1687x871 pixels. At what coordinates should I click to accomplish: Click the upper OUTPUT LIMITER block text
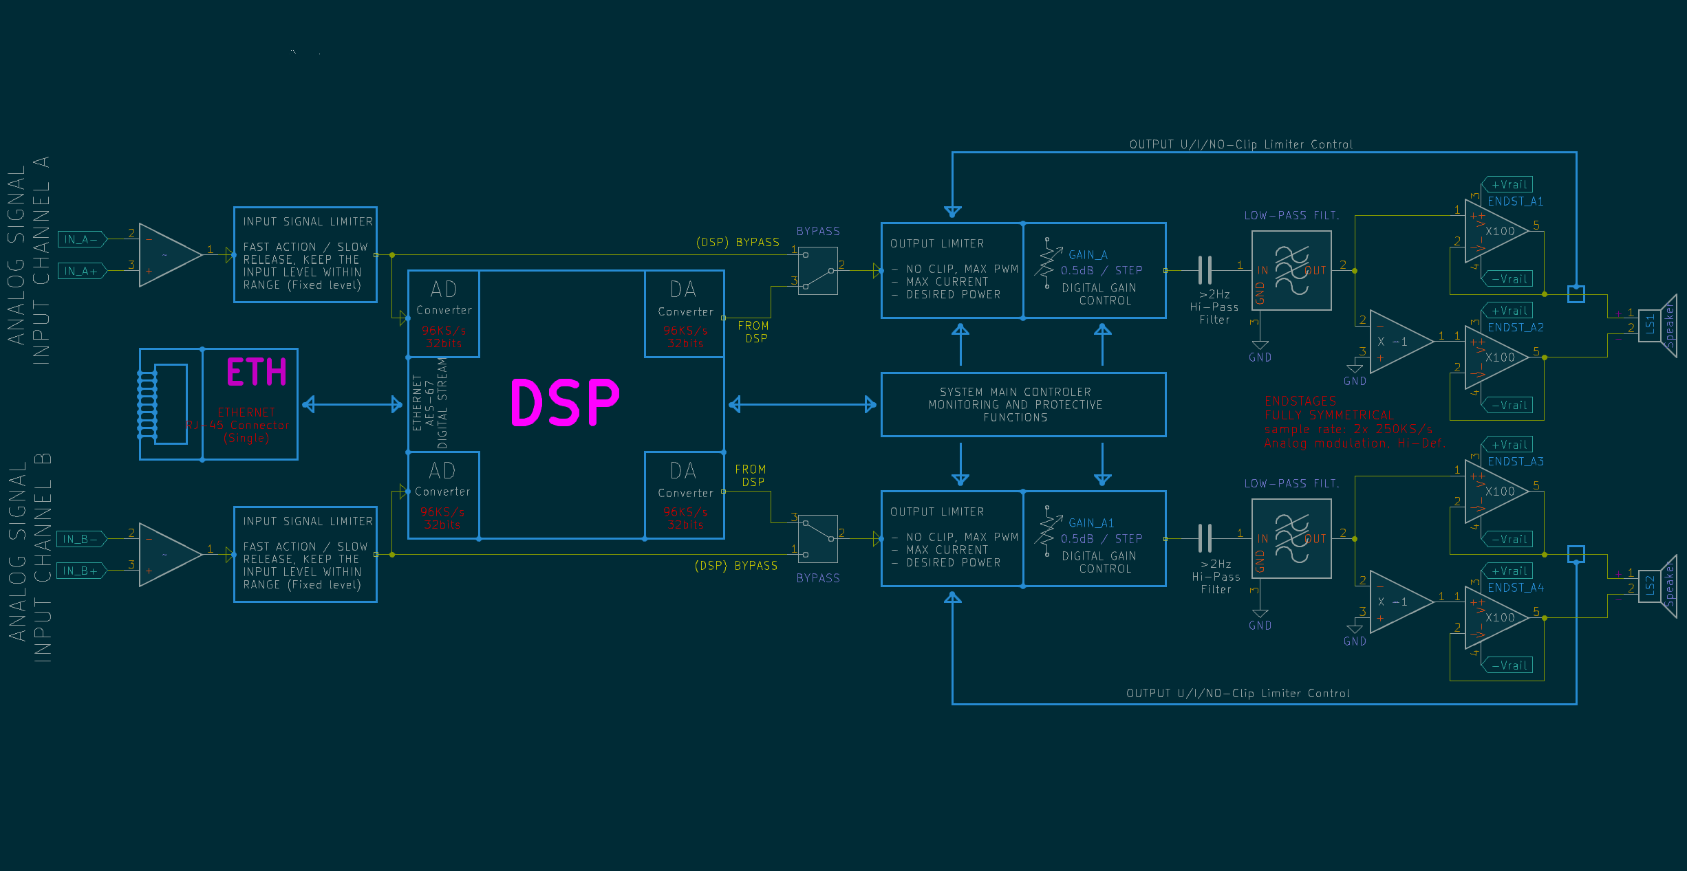tap(954, 269)
